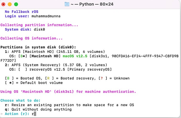Viewport: 181px width, 118px height.
Task: Click the 'No Fallback rOS' line
Action: pos(22,12)
